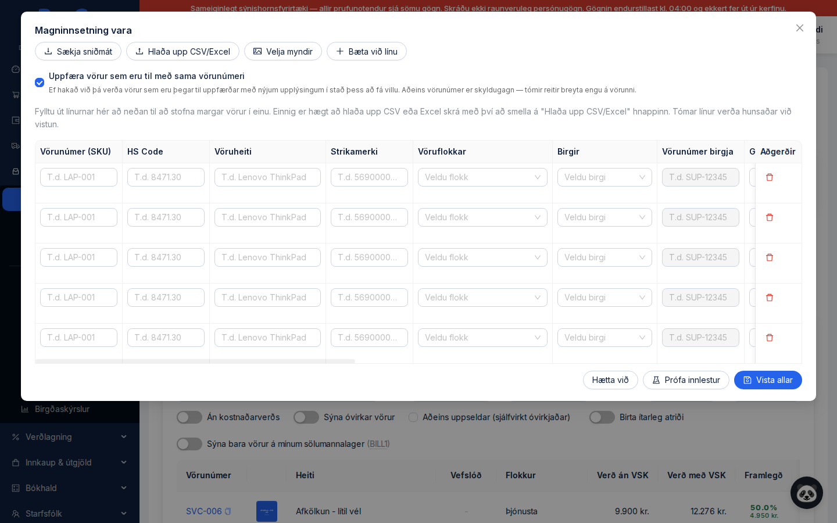Close the Magninnsetning vara dialog
The width and height of the screenshot is (837, 523).
point(800,28)
